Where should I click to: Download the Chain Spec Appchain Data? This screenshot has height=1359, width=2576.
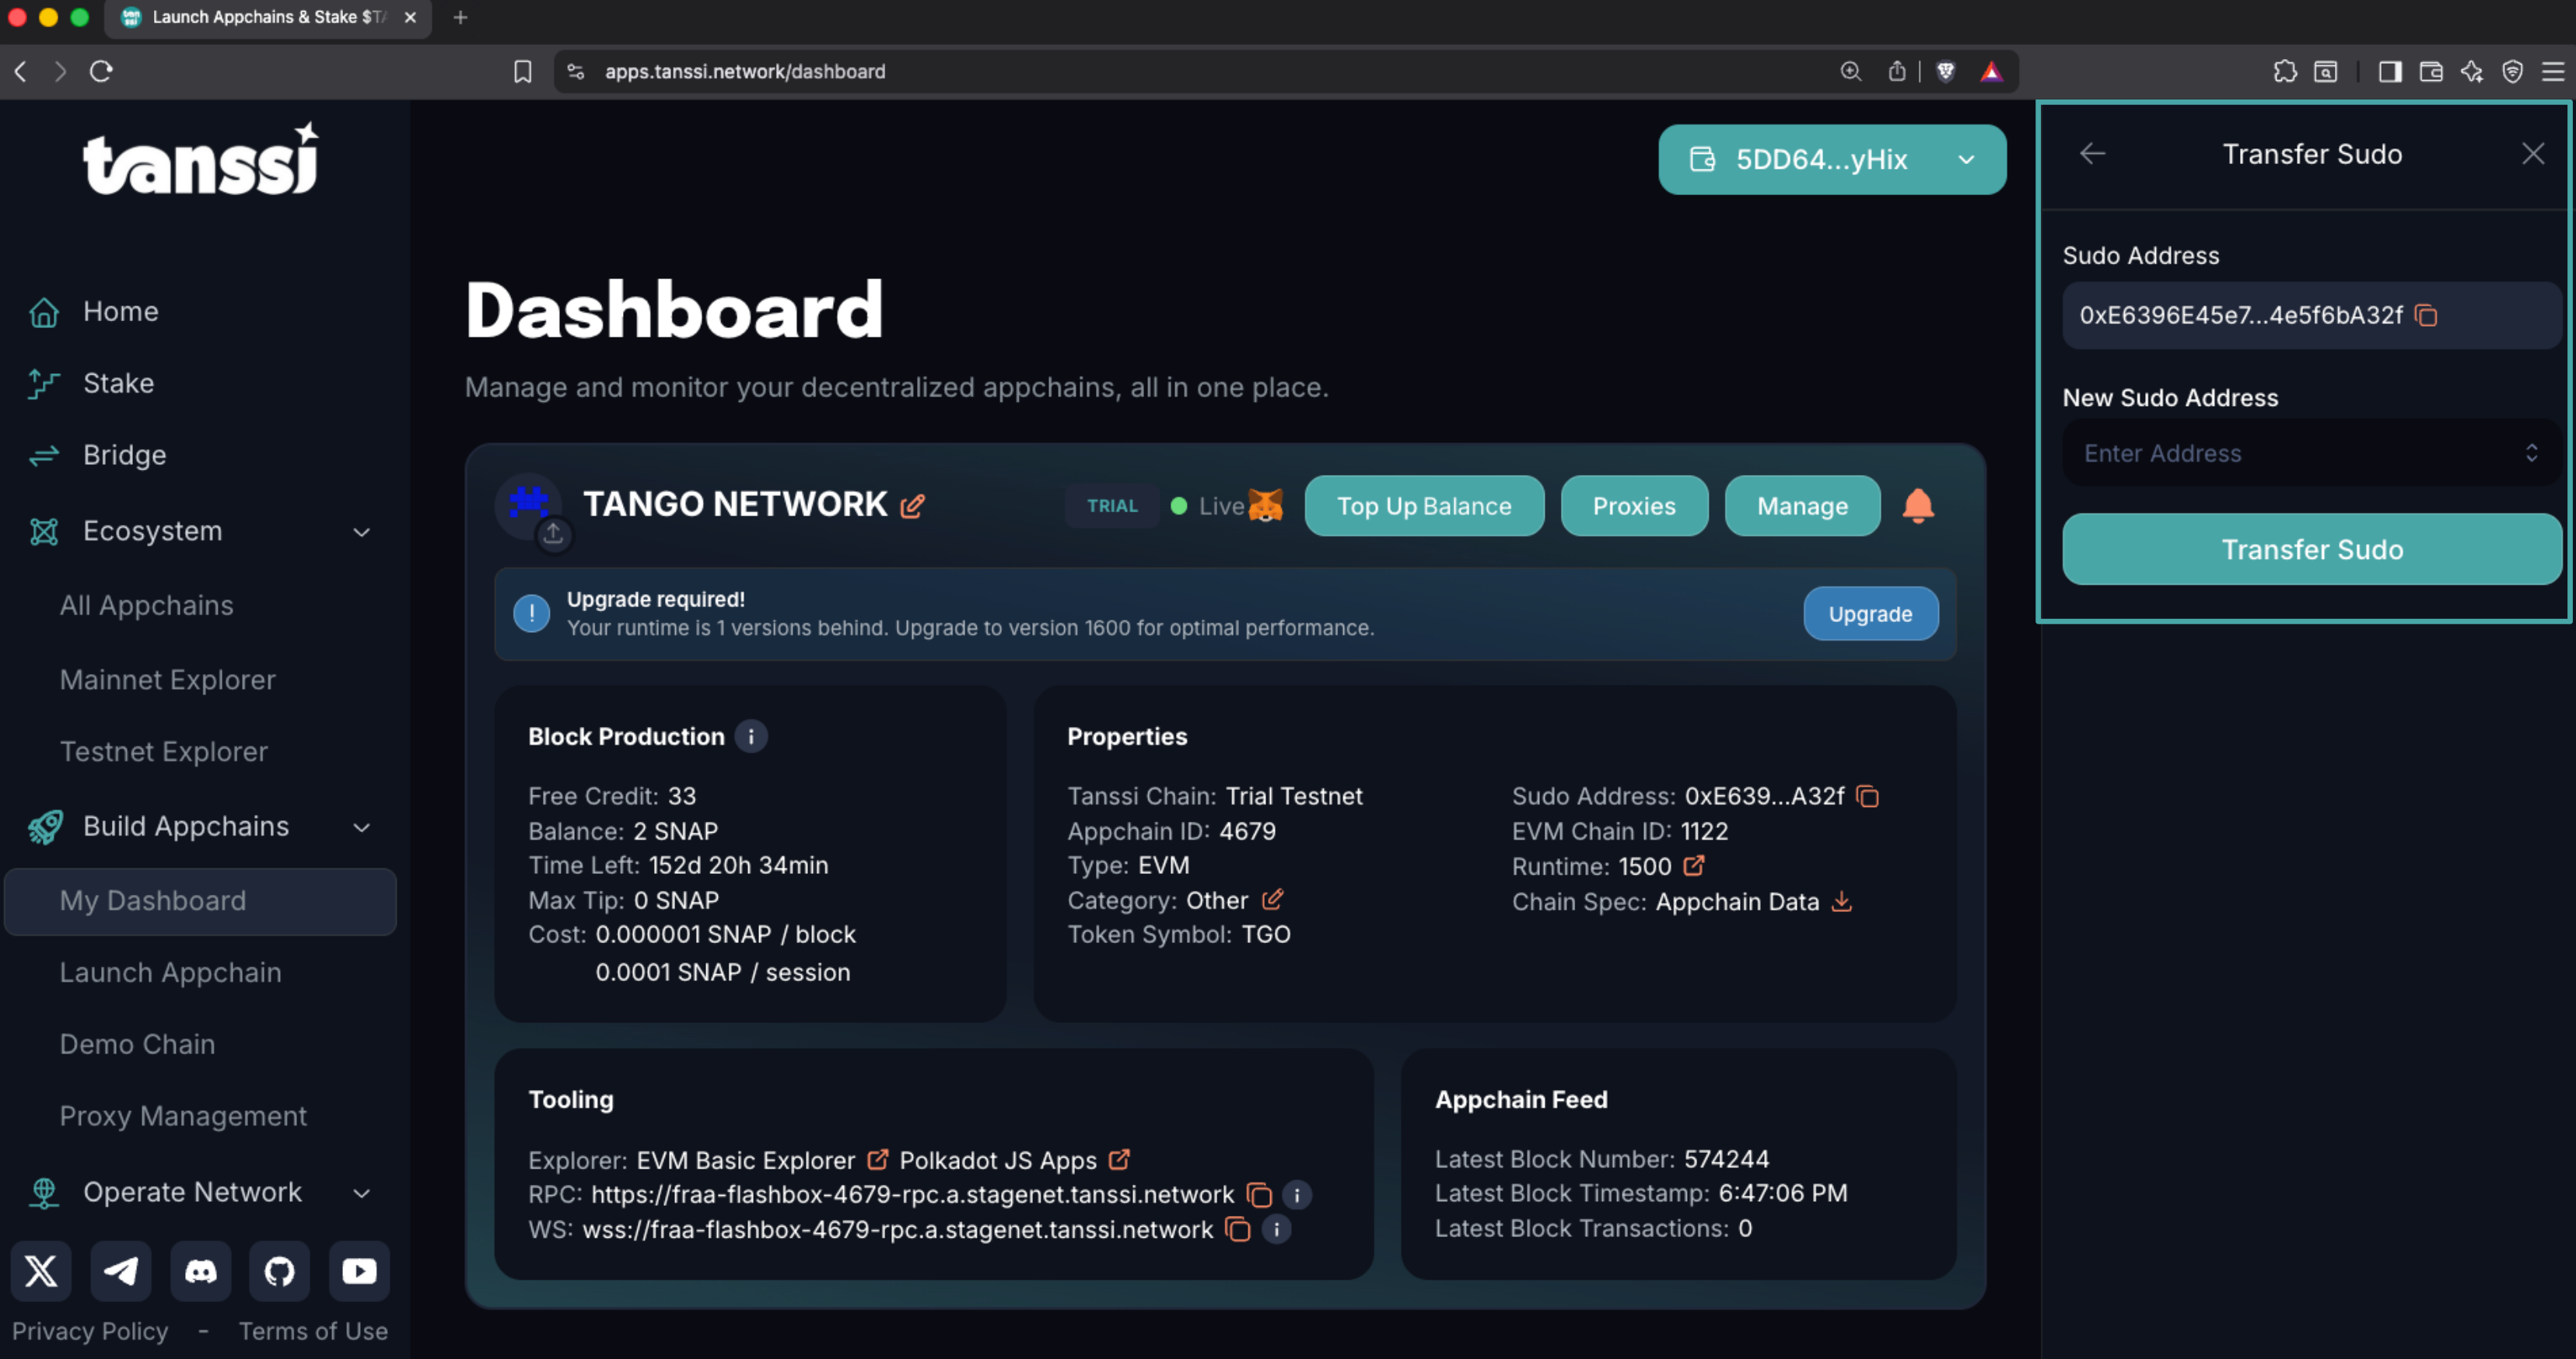[1841, 901]
